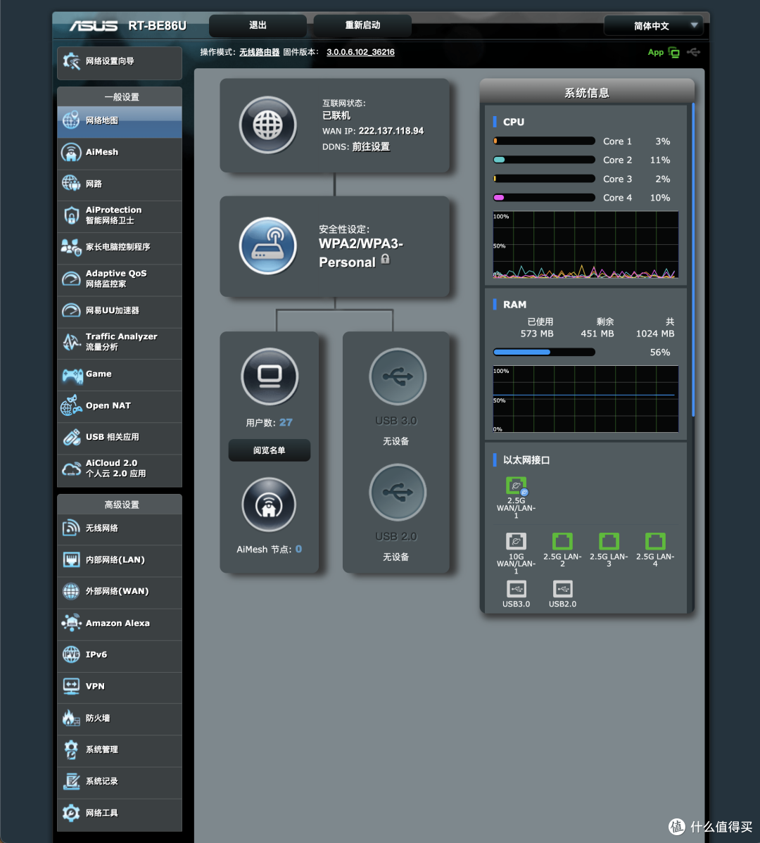This screenshot has width=760, height=843.
Task: Click the App status icon at top right
Action: [673, 52]
